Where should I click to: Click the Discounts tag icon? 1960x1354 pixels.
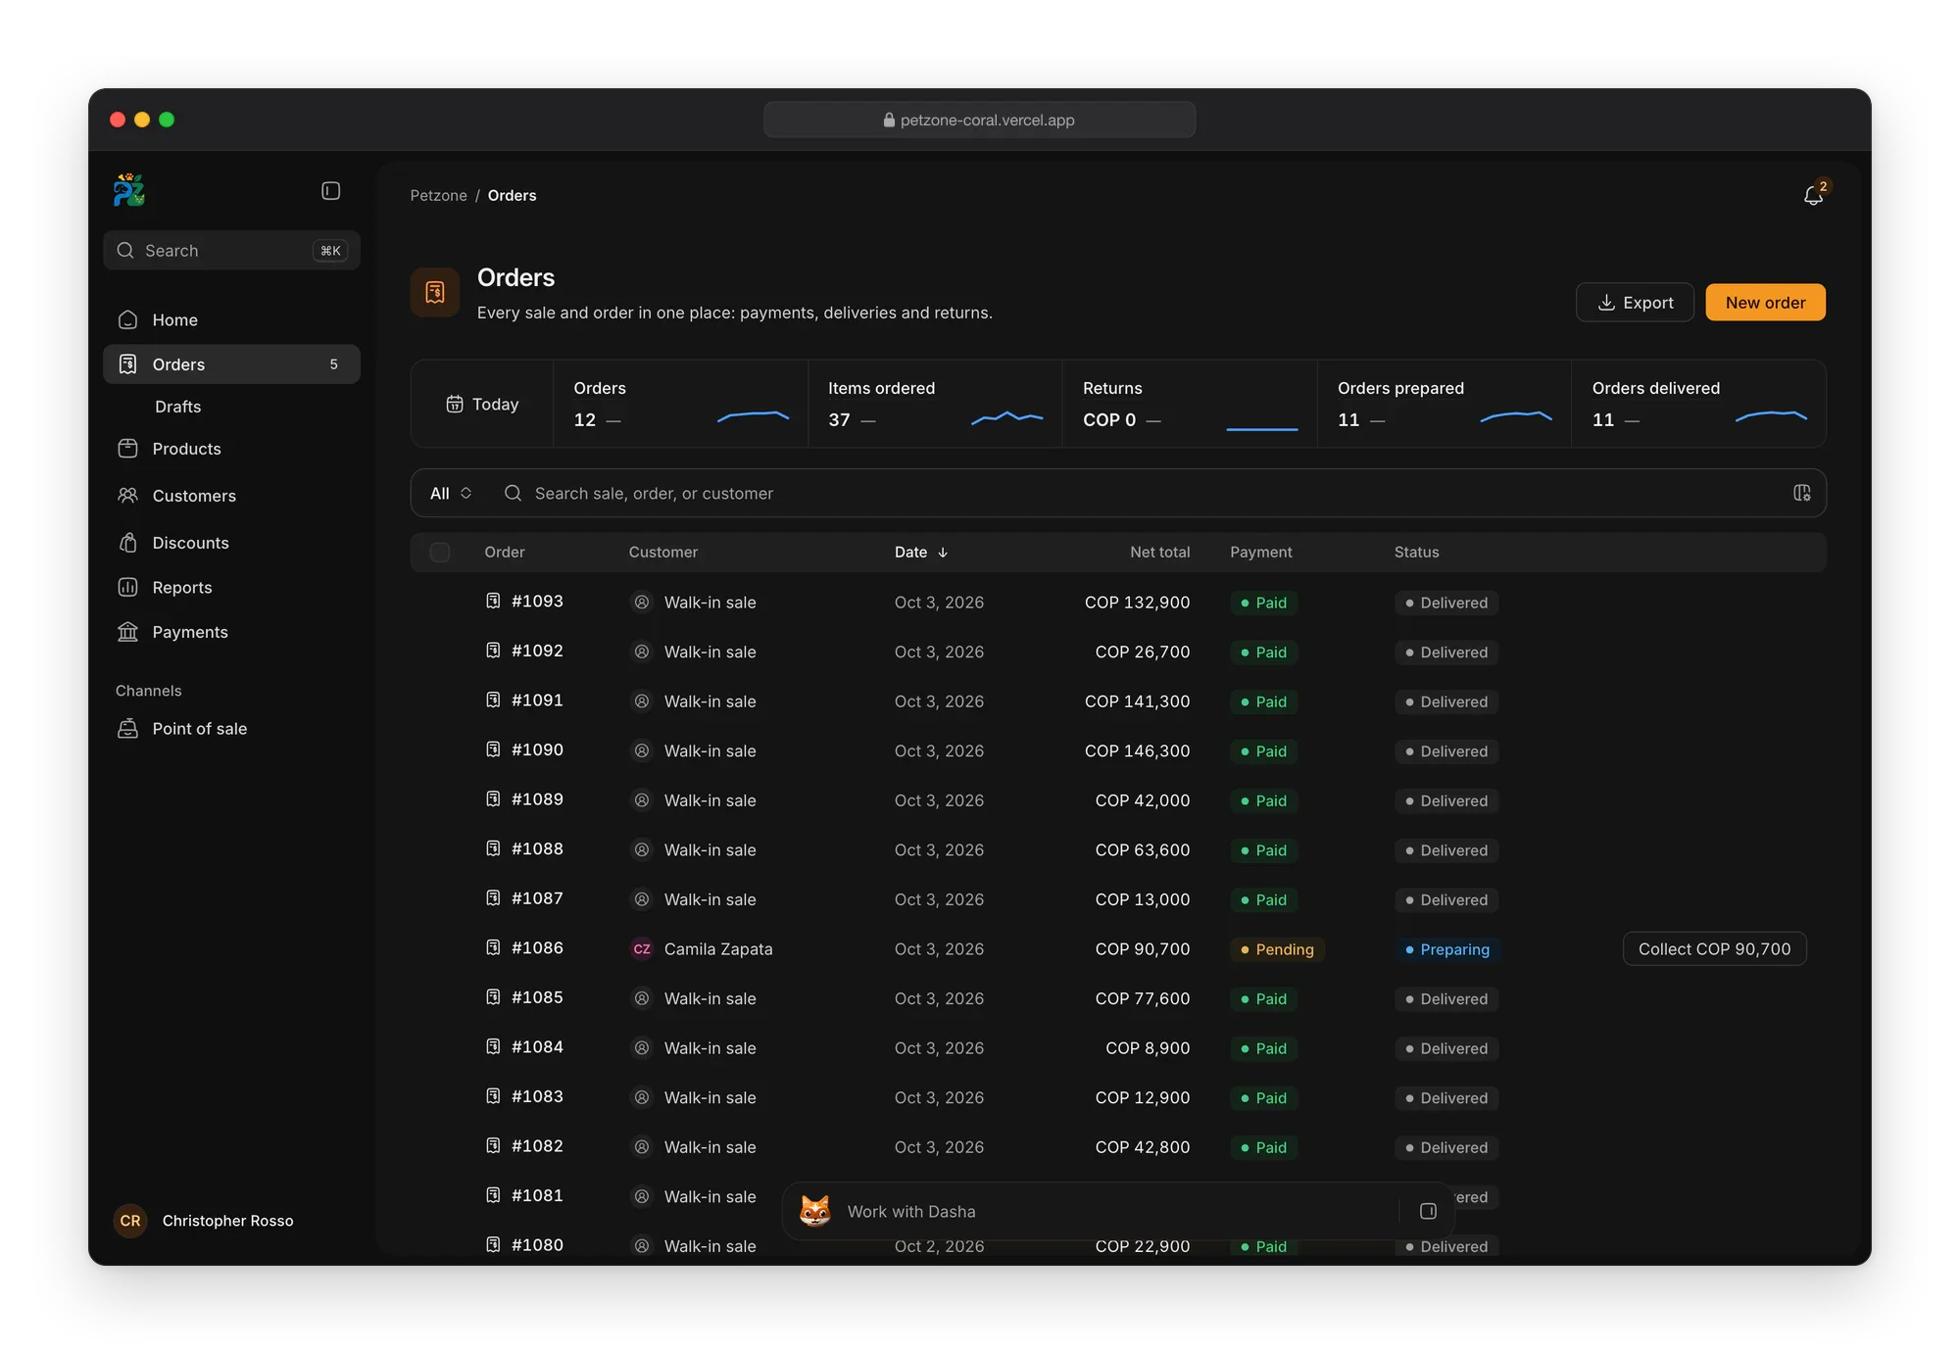click(x=128, y=543)
